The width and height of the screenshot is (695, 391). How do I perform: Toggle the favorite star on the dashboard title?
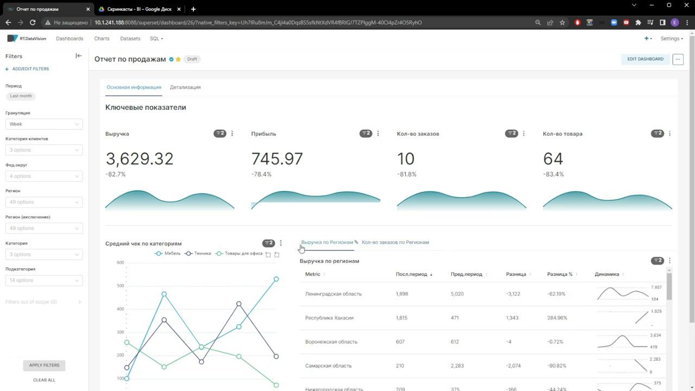click(x=178, y=59)
